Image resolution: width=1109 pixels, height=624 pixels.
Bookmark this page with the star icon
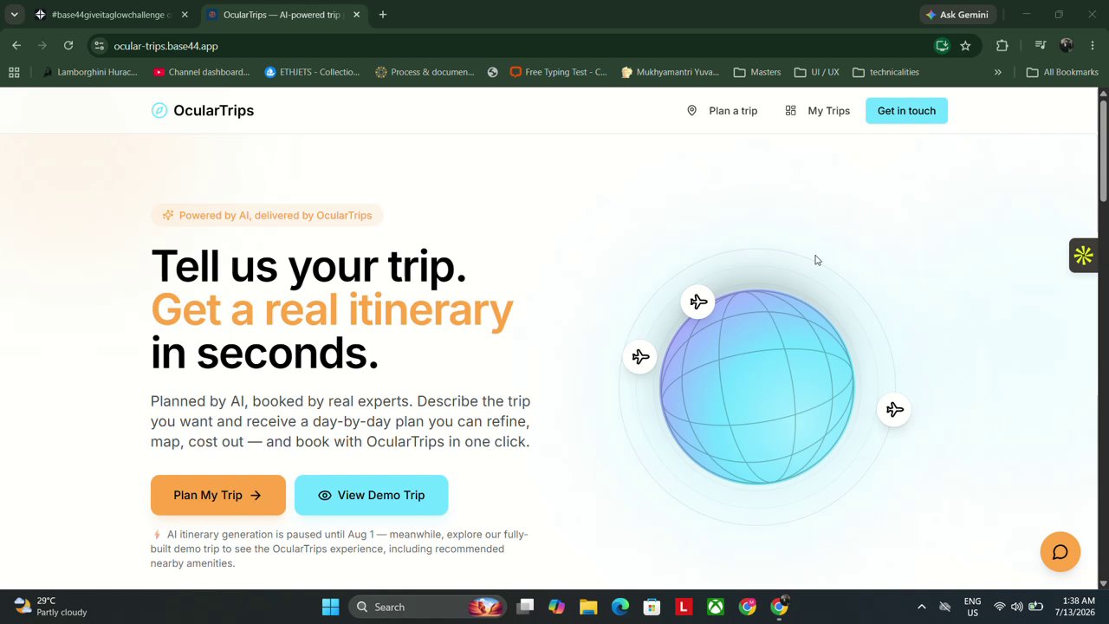point(965,46)
